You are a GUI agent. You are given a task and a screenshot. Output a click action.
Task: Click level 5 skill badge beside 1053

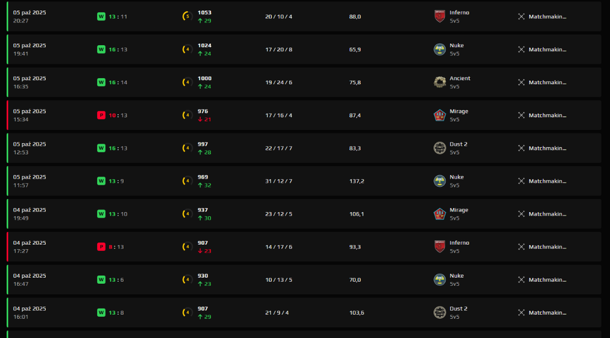click(x=187, y=16)
